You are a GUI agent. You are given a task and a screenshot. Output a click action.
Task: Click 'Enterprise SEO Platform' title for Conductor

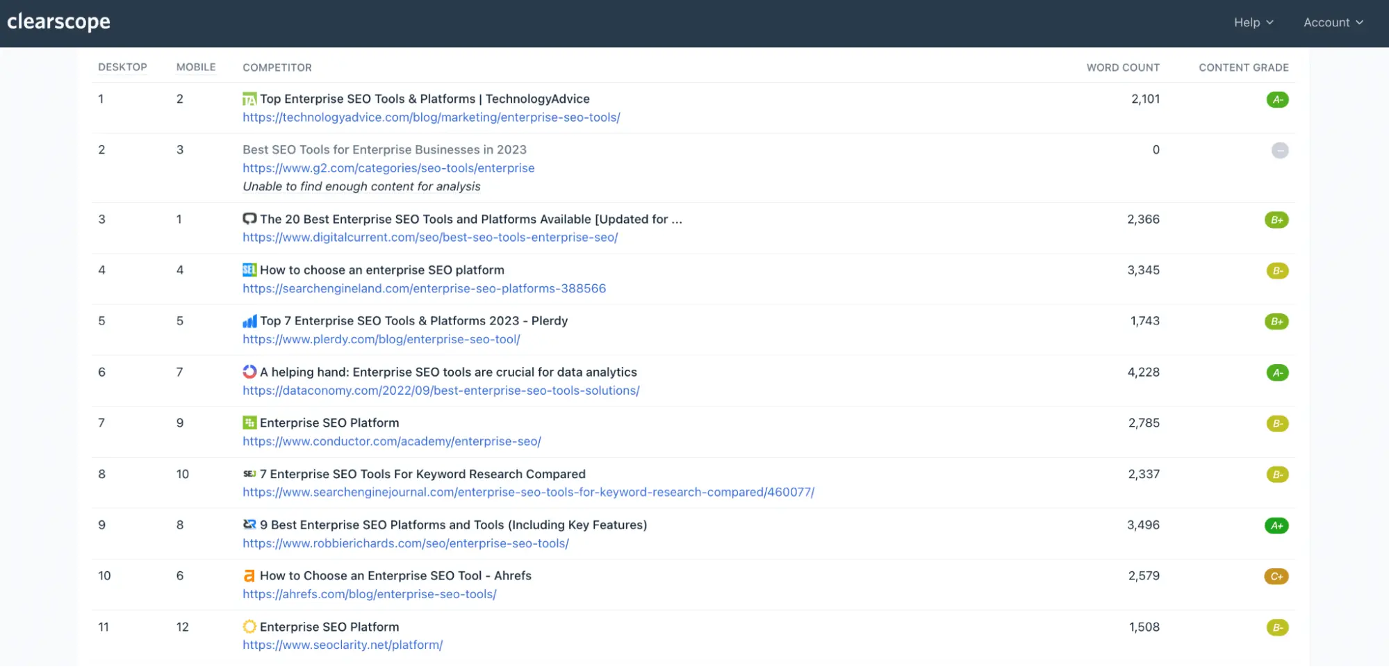329,422
